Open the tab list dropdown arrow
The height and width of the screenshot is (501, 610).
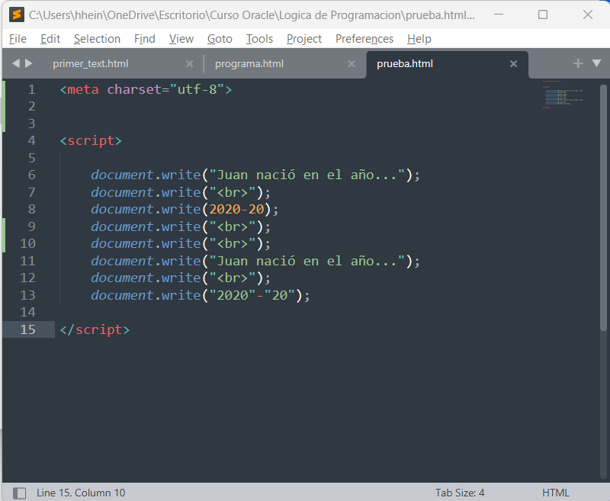596,63
